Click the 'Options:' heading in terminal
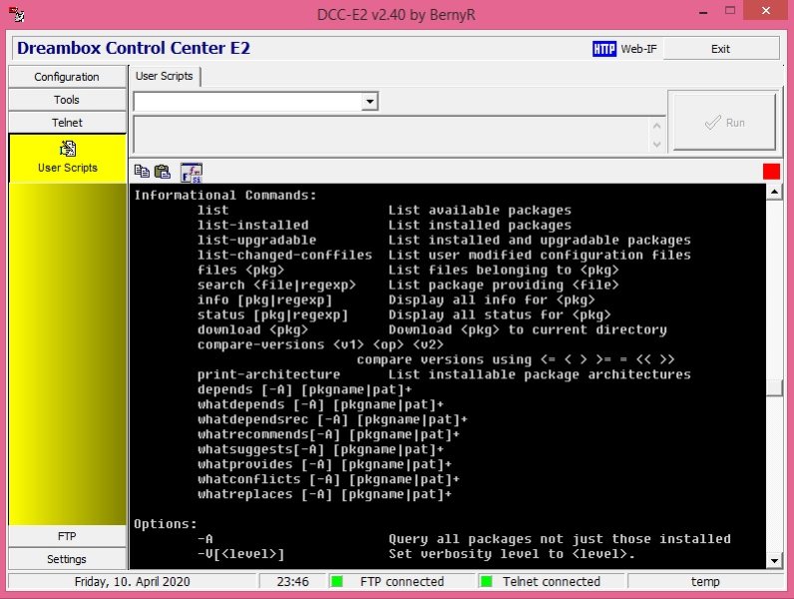 [166, 524]
